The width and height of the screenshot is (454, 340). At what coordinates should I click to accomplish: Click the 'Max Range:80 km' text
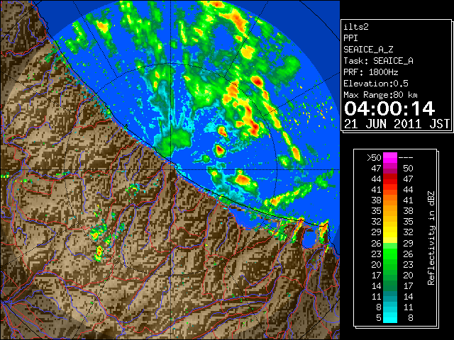(x=381, y=95)
